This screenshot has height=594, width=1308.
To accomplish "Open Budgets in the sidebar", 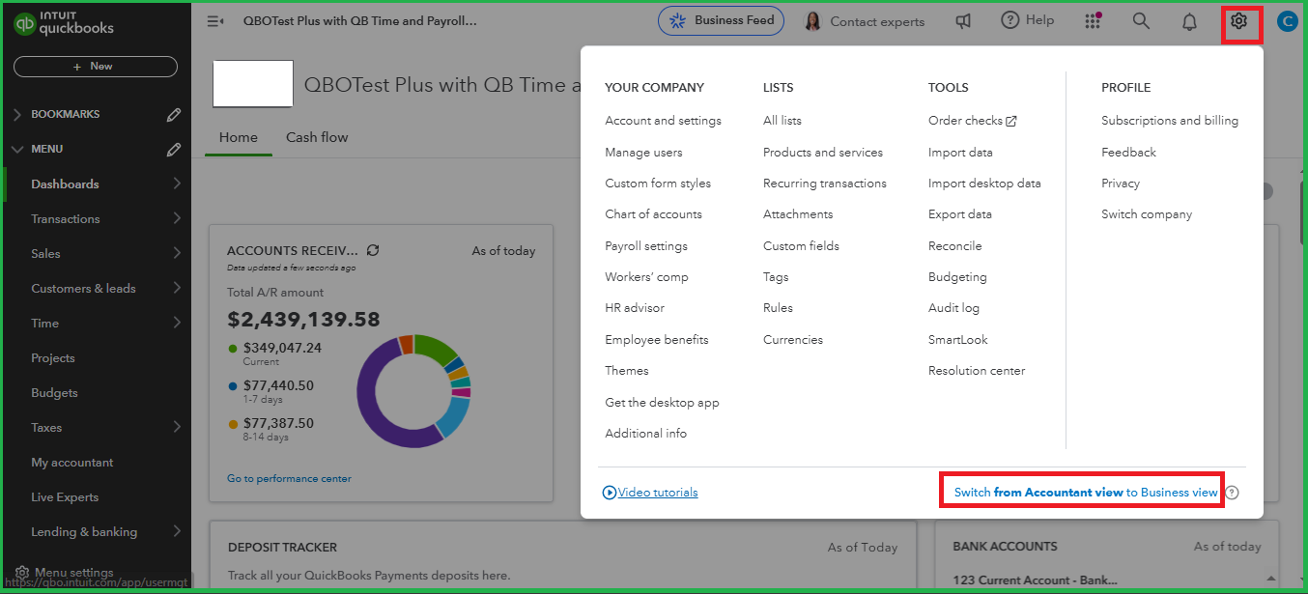I will tap(54, 393).
